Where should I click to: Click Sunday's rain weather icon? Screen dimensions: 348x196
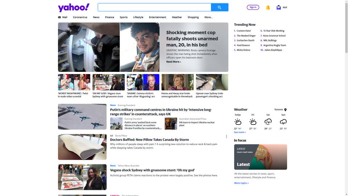(283, 122)
